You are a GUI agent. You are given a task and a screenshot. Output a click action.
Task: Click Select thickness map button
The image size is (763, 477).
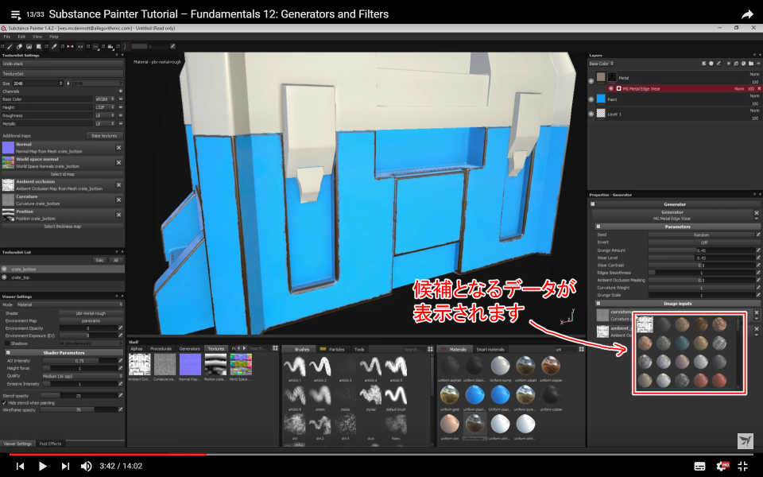pyautogui.click(x=62, y=227)
